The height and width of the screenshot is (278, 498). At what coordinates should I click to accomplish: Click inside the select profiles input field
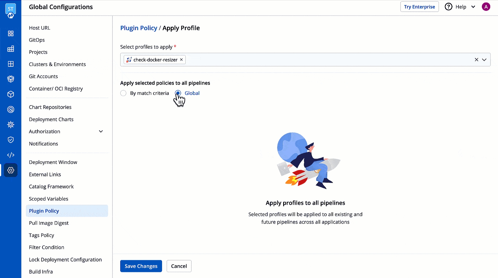(317, 60)
